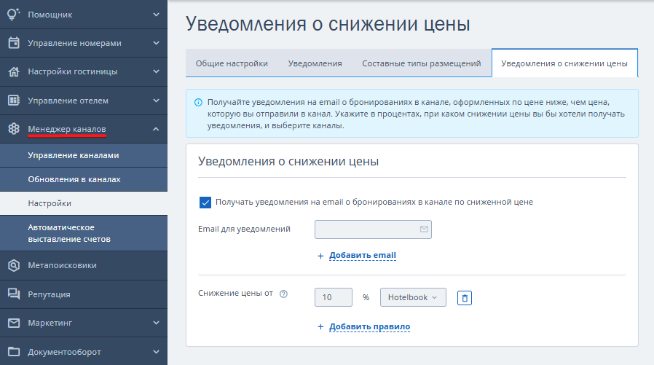Image resolution: width=654 pixels, height=365 pixels.
Task: Open the Hotelbook channel dropdown
Action: [x=413, y=297]
